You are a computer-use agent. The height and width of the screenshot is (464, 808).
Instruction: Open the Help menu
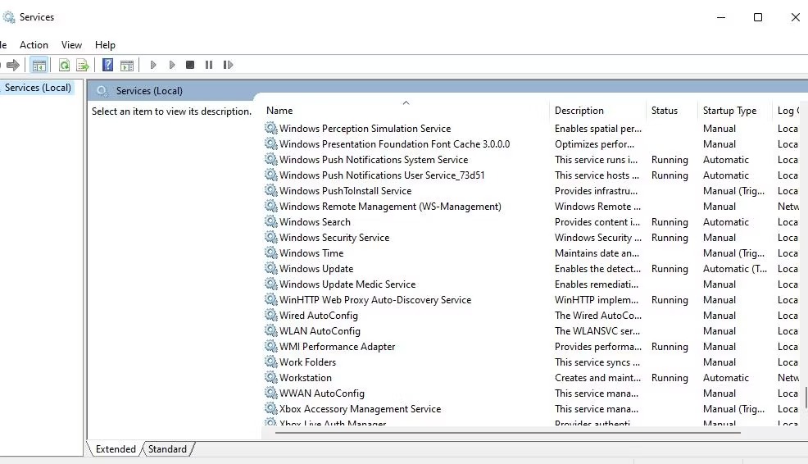click(x=105, y=45)
